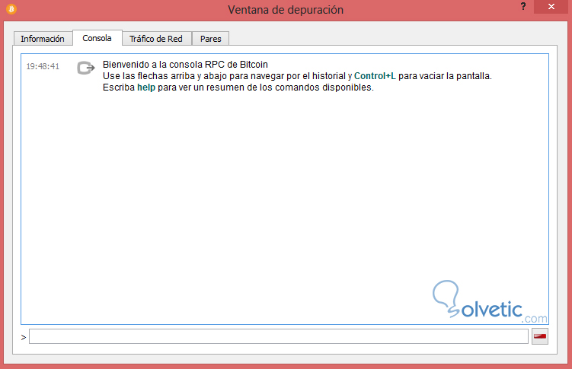This screenshot has width=572, height=369.
Task: Click the 'help' keyword in console text
Action: pos(146,87)
